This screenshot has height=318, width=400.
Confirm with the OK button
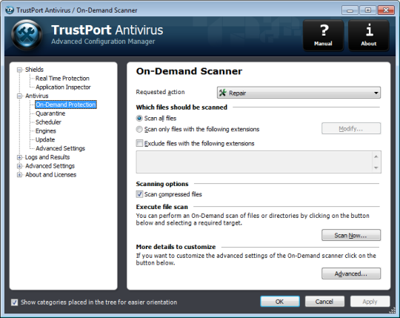280,302
